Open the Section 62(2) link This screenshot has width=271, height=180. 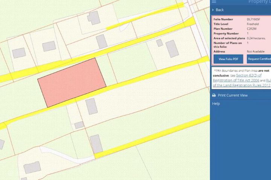tap(249, 75)
